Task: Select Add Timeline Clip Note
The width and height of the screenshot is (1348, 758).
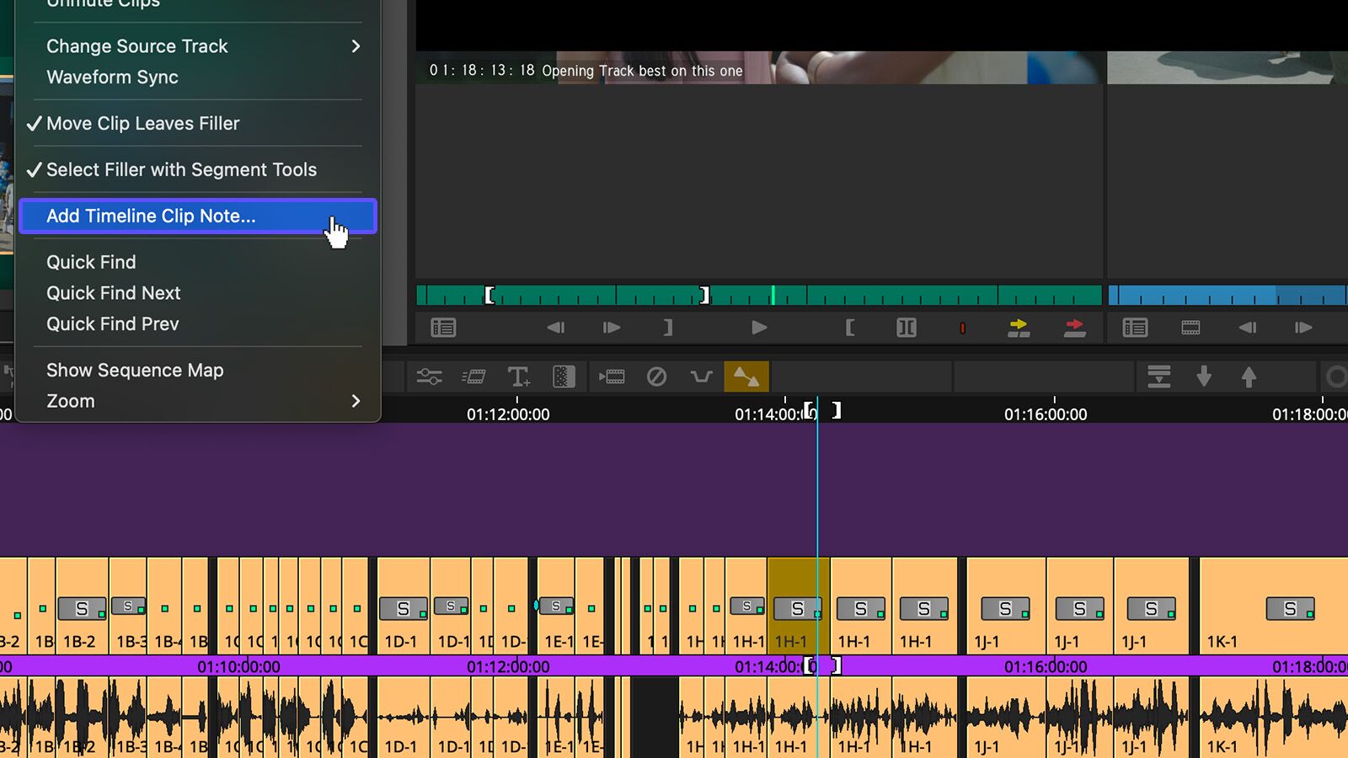Action: pyautogui.click(x=151, y=216)
